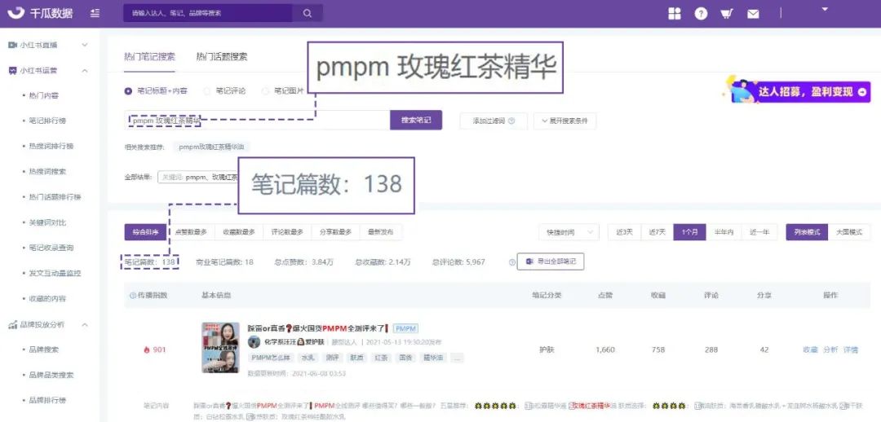This screenshot has height=422, width=881.
Task: Click the Excel icon in export button
Action: pyautogui.click(x=529, y=262)
